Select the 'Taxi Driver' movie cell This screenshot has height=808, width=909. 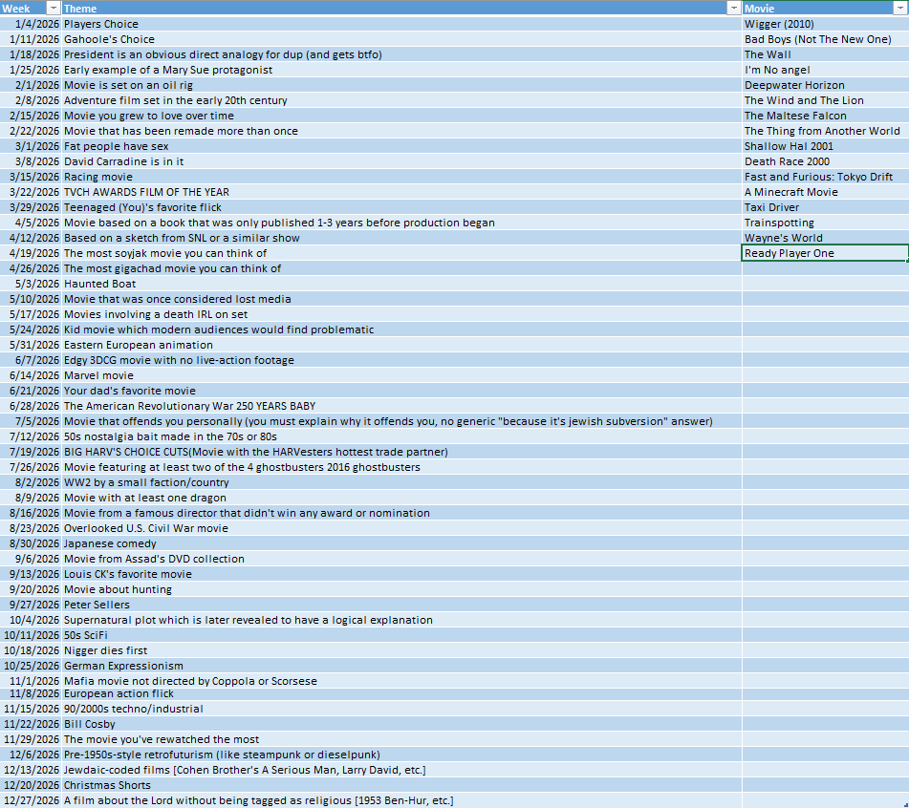coord(824,207)
